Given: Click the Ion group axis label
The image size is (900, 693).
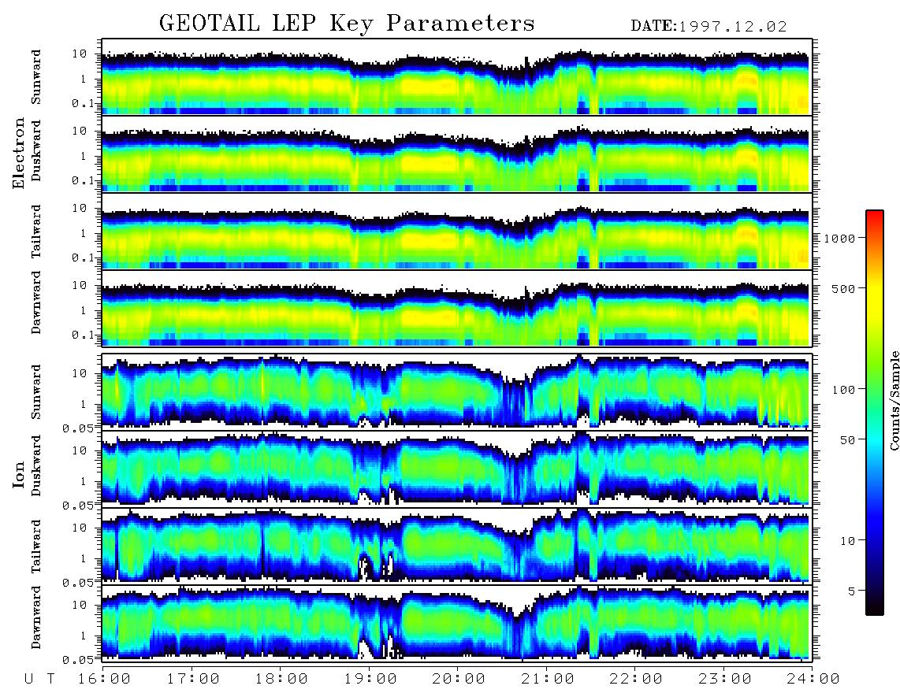Looking at the screenshot, I should [19, 474].
